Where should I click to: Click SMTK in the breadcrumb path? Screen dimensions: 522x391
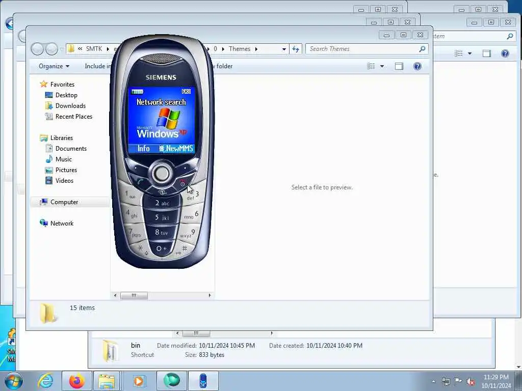click(x=94, y=49)
